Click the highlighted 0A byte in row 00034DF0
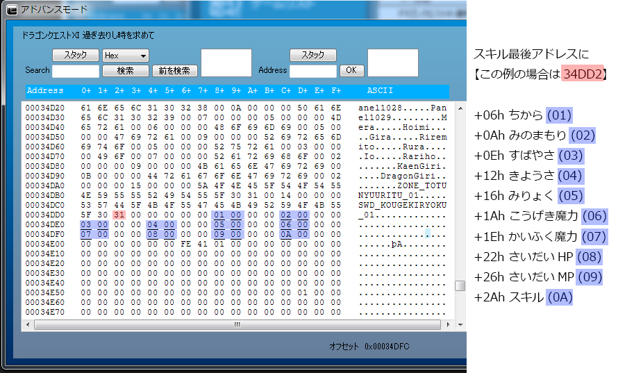This screenshot has width=618, height=373. click(x=286, y=234)
